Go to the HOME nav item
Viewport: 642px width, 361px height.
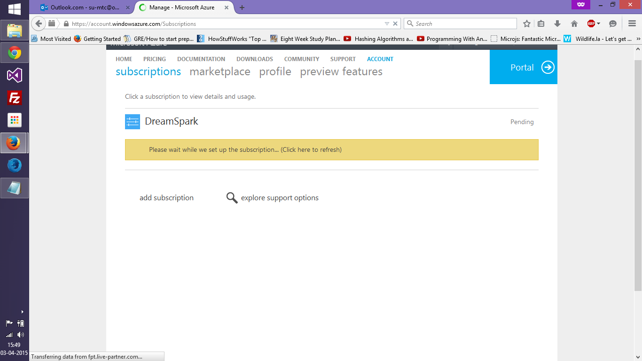(x=124, y=59)
